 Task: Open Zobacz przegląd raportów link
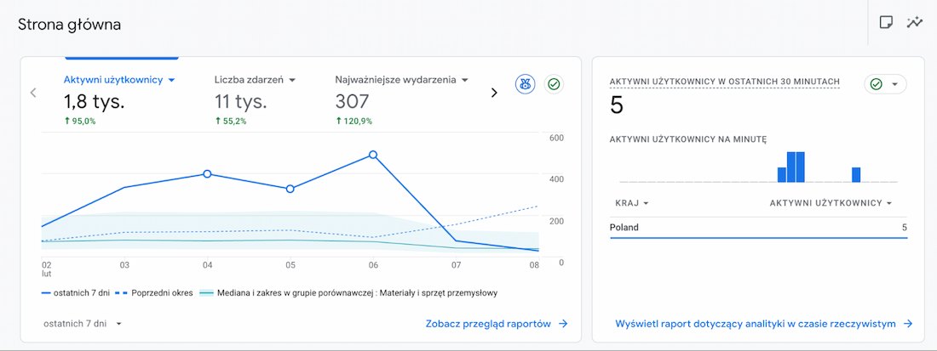click(x=489, y=324)
